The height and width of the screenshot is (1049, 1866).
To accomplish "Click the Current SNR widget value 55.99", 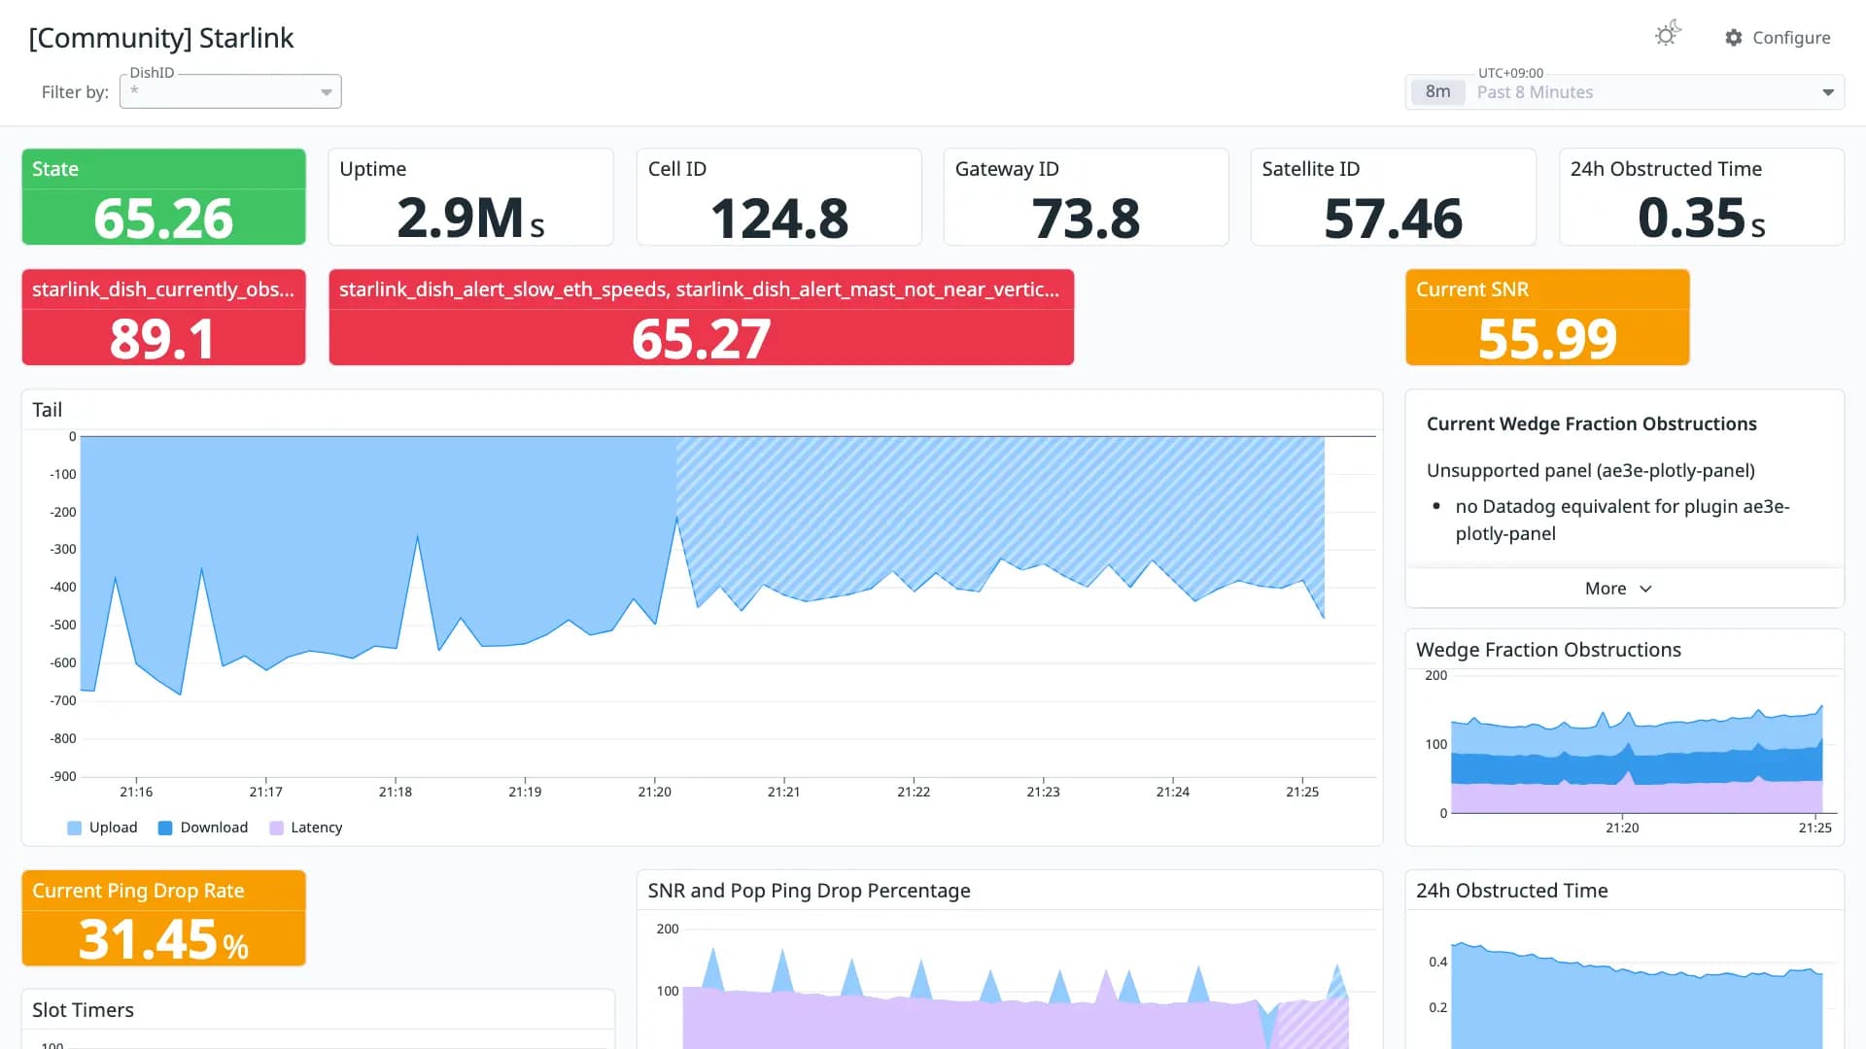I will [x=1547, y=338].
